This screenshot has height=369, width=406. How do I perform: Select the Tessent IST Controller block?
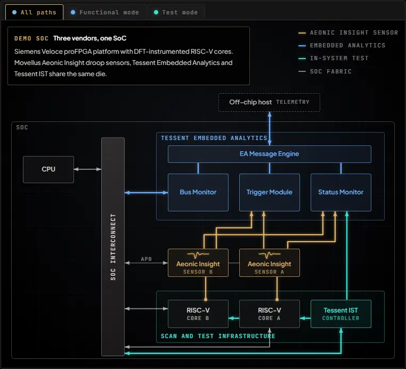pos(341,314)
